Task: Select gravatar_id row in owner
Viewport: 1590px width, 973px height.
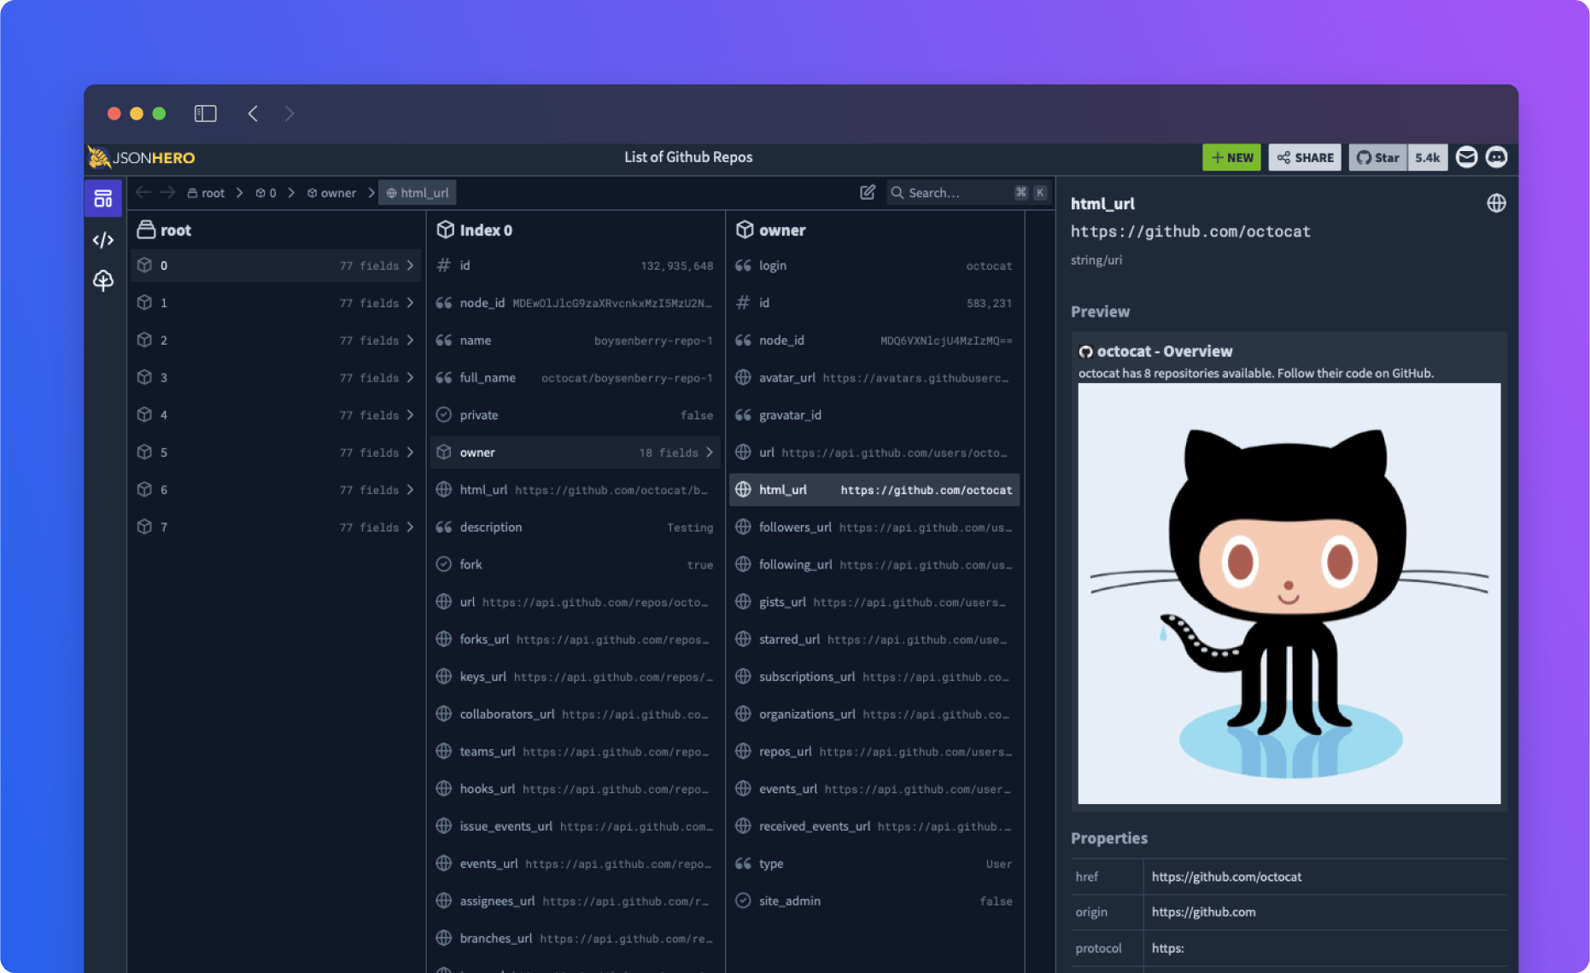Action: [x=874, y=415]
